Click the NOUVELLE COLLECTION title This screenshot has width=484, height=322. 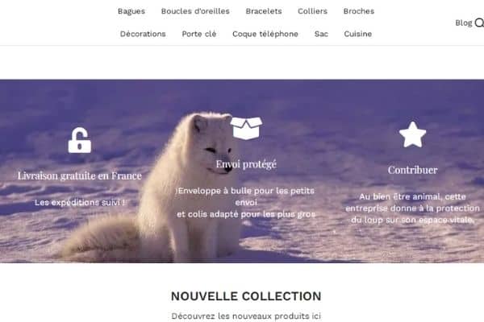(246, 296)
